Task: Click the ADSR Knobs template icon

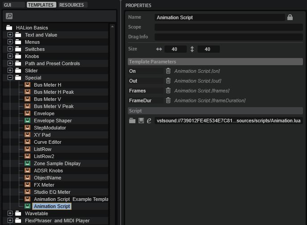Action: (27, 171)
